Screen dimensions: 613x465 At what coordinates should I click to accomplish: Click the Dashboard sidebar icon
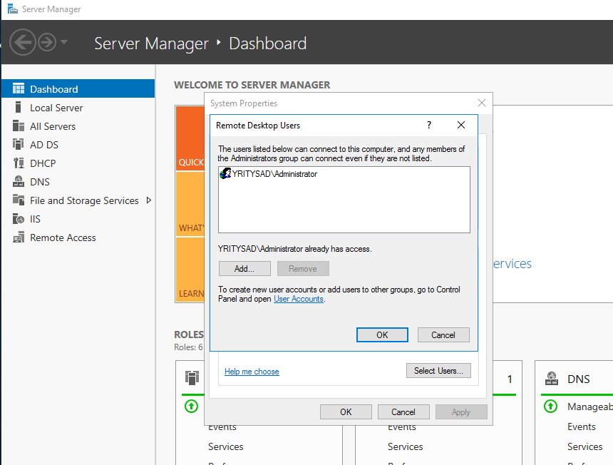(19, 88)
